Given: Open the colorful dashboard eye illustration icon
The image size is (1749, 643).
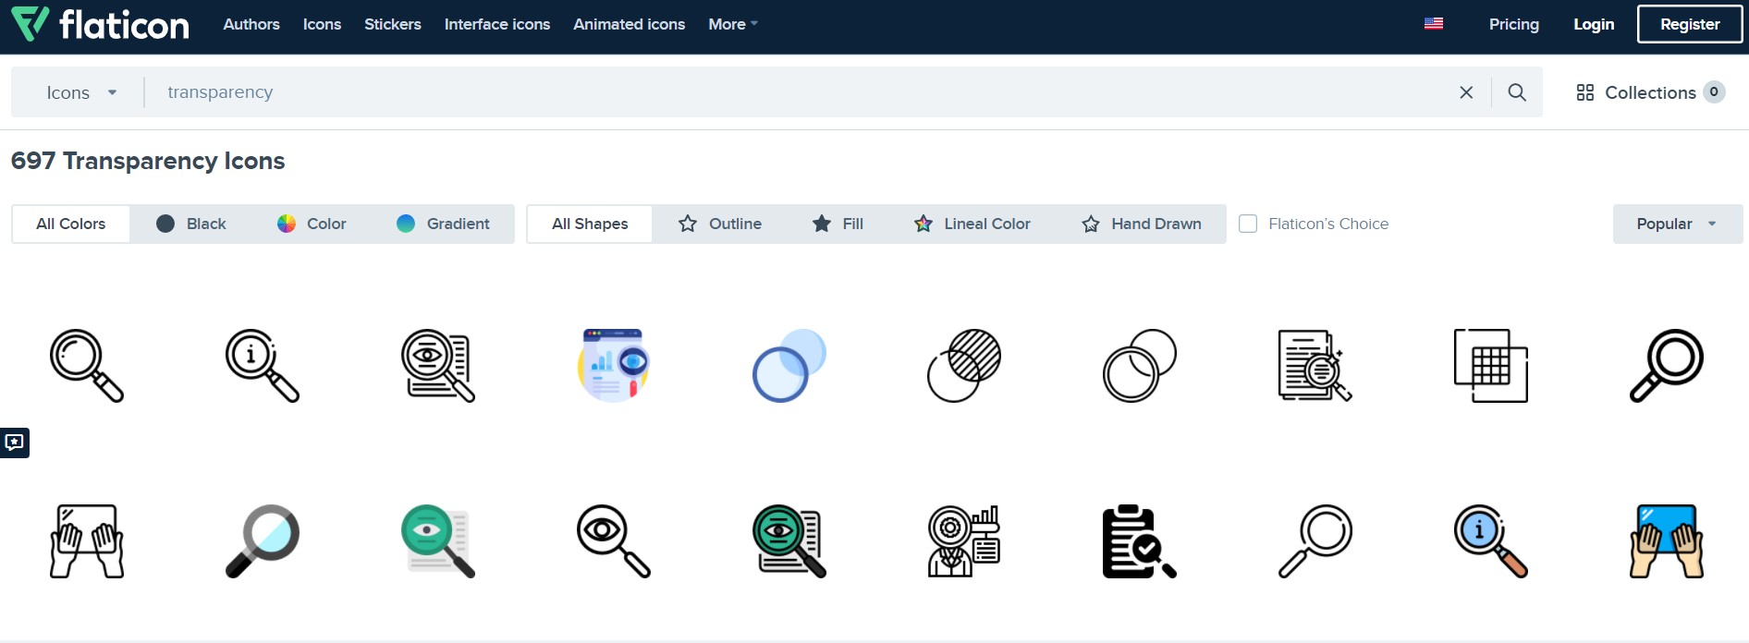Looking at the screenshot, I should coord(614,366).
